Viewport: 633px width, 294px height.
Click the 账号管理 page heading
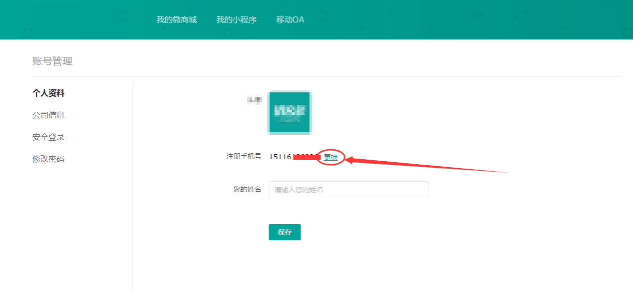(52, 61)
